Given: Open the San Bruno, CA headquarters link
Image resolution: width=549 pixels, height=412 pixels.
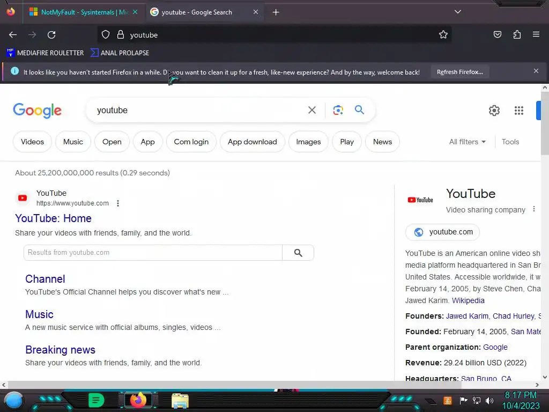Looking at the screenshot, I should (486, 378).
